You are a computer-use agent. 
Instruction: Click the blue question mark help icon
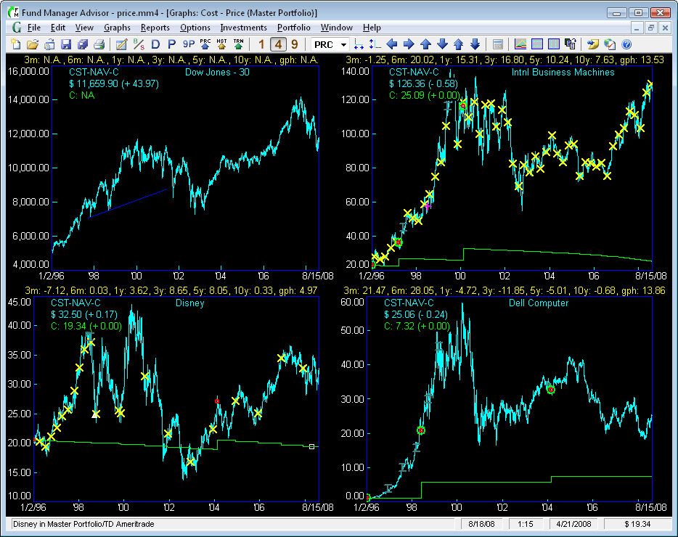[x=626, y=44]
